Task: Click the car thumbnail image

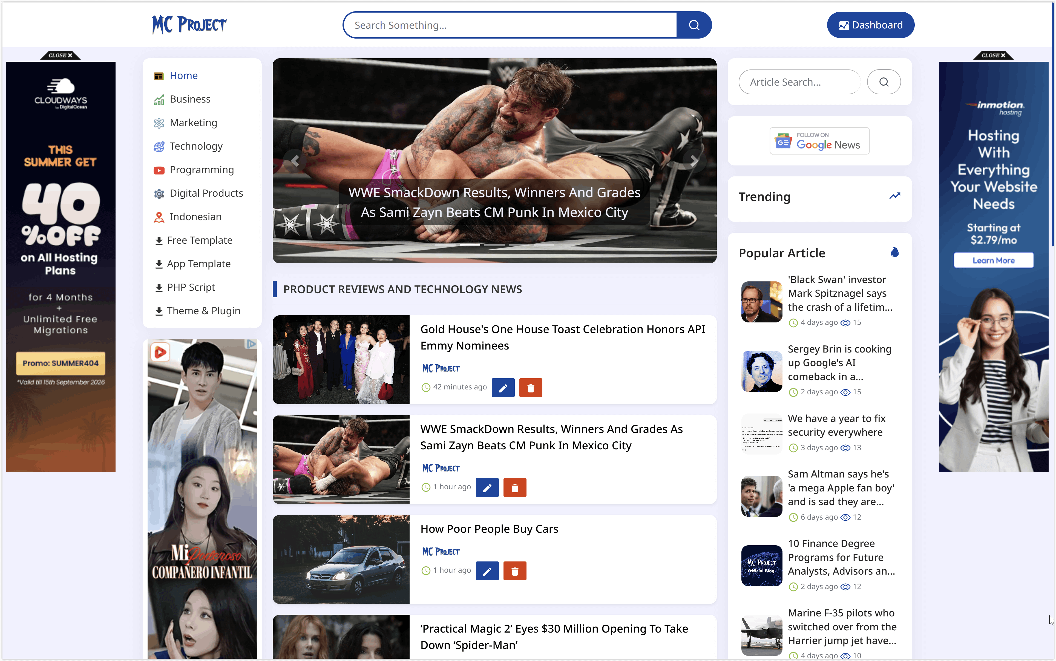Action: pos(341,560)
